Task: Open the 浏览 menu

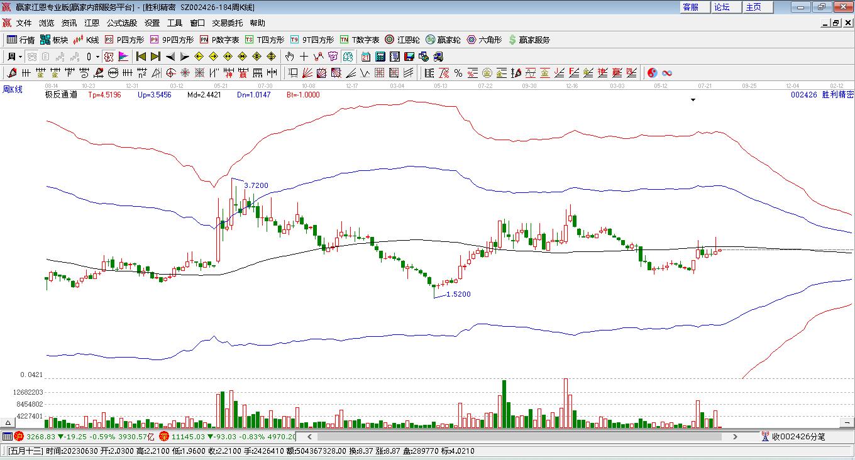Action: pyautogui.click(x=47, y=23)
